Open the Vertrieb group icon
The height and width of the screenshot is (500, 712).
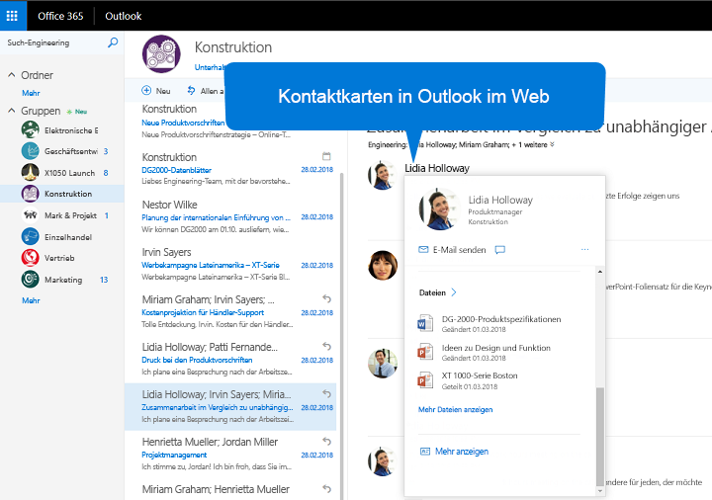click(x=30, y=258)
